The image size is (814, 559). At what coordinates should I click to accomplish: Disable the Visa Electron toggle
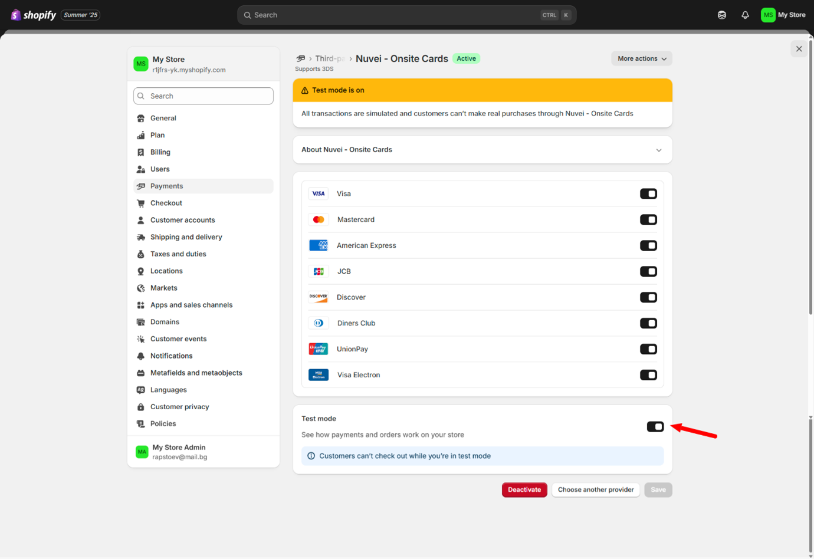point(648,375)
